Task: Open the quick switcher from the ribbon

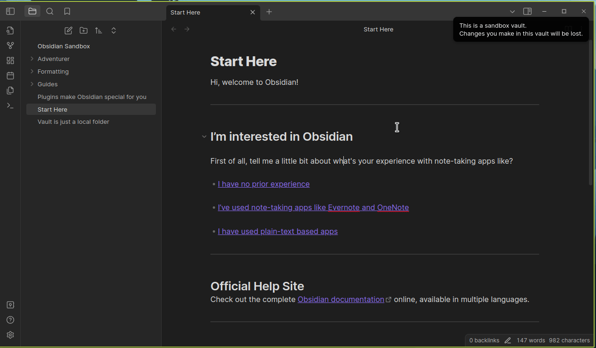Action: (x=10, y=30)
